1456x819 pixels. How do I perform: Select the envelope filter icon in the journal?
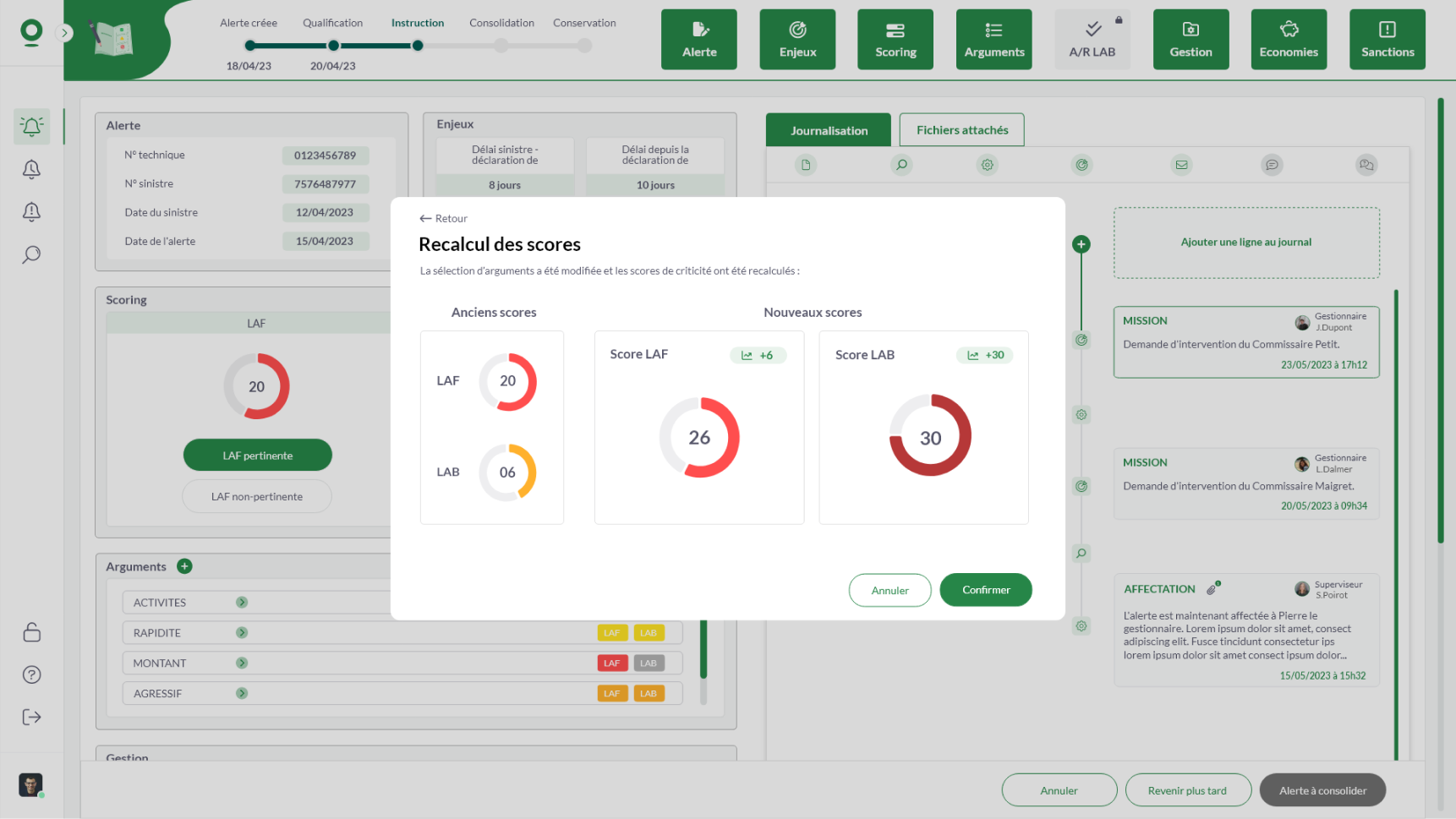point(1181,165)
